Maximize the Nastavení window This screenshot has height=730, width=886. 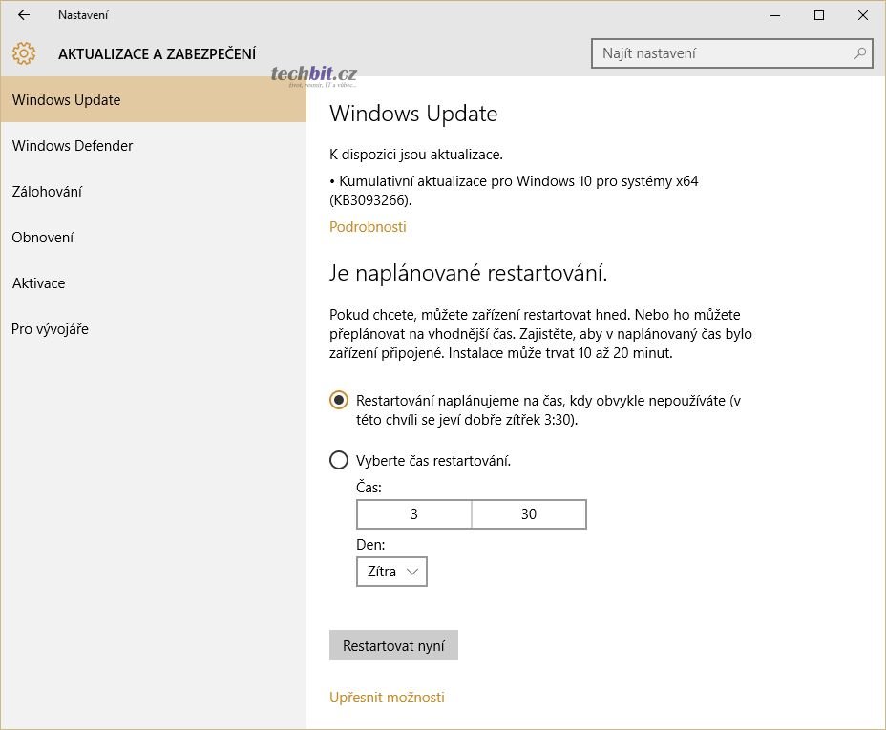tap(818, 15)
